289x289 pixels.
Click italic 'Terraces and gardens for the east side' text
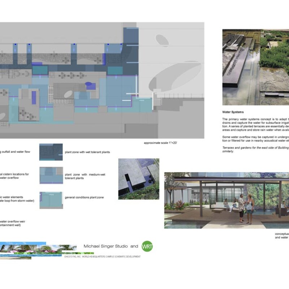point(255,150)
